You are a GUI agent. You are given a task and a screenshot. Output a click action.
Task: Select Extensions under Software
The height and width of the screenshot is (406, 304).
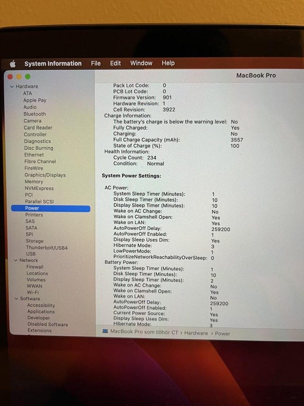[40, 330]
